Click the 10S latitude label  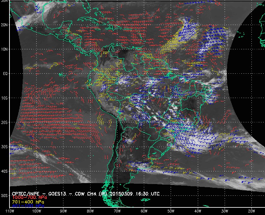click(5, 98)
